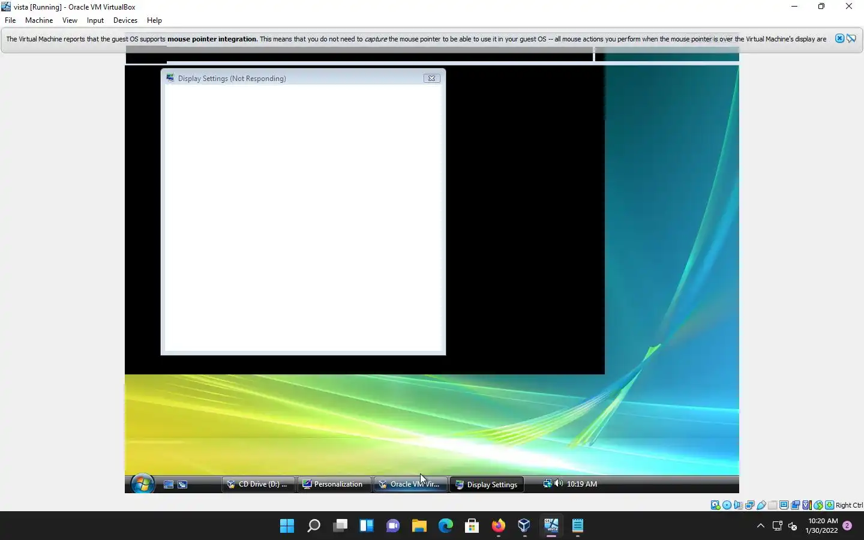Open Teams Chat on host taskbar
Viewport: 864px width, 540px height.
[x=393, y=526]
